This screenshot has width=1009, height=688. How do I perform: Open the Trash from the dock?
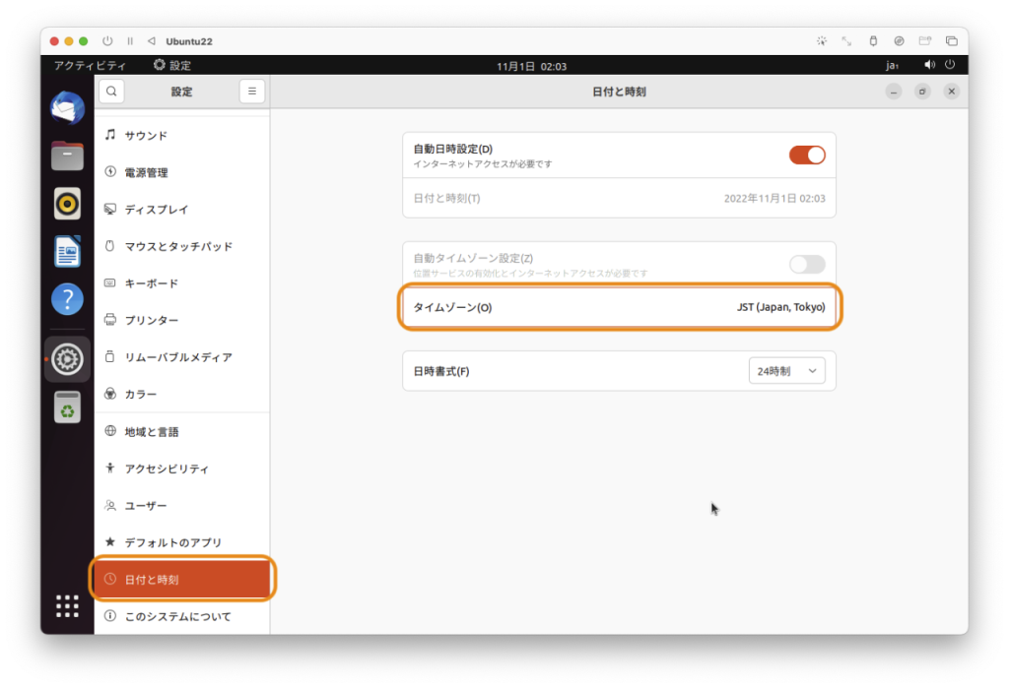coord(68,407)
